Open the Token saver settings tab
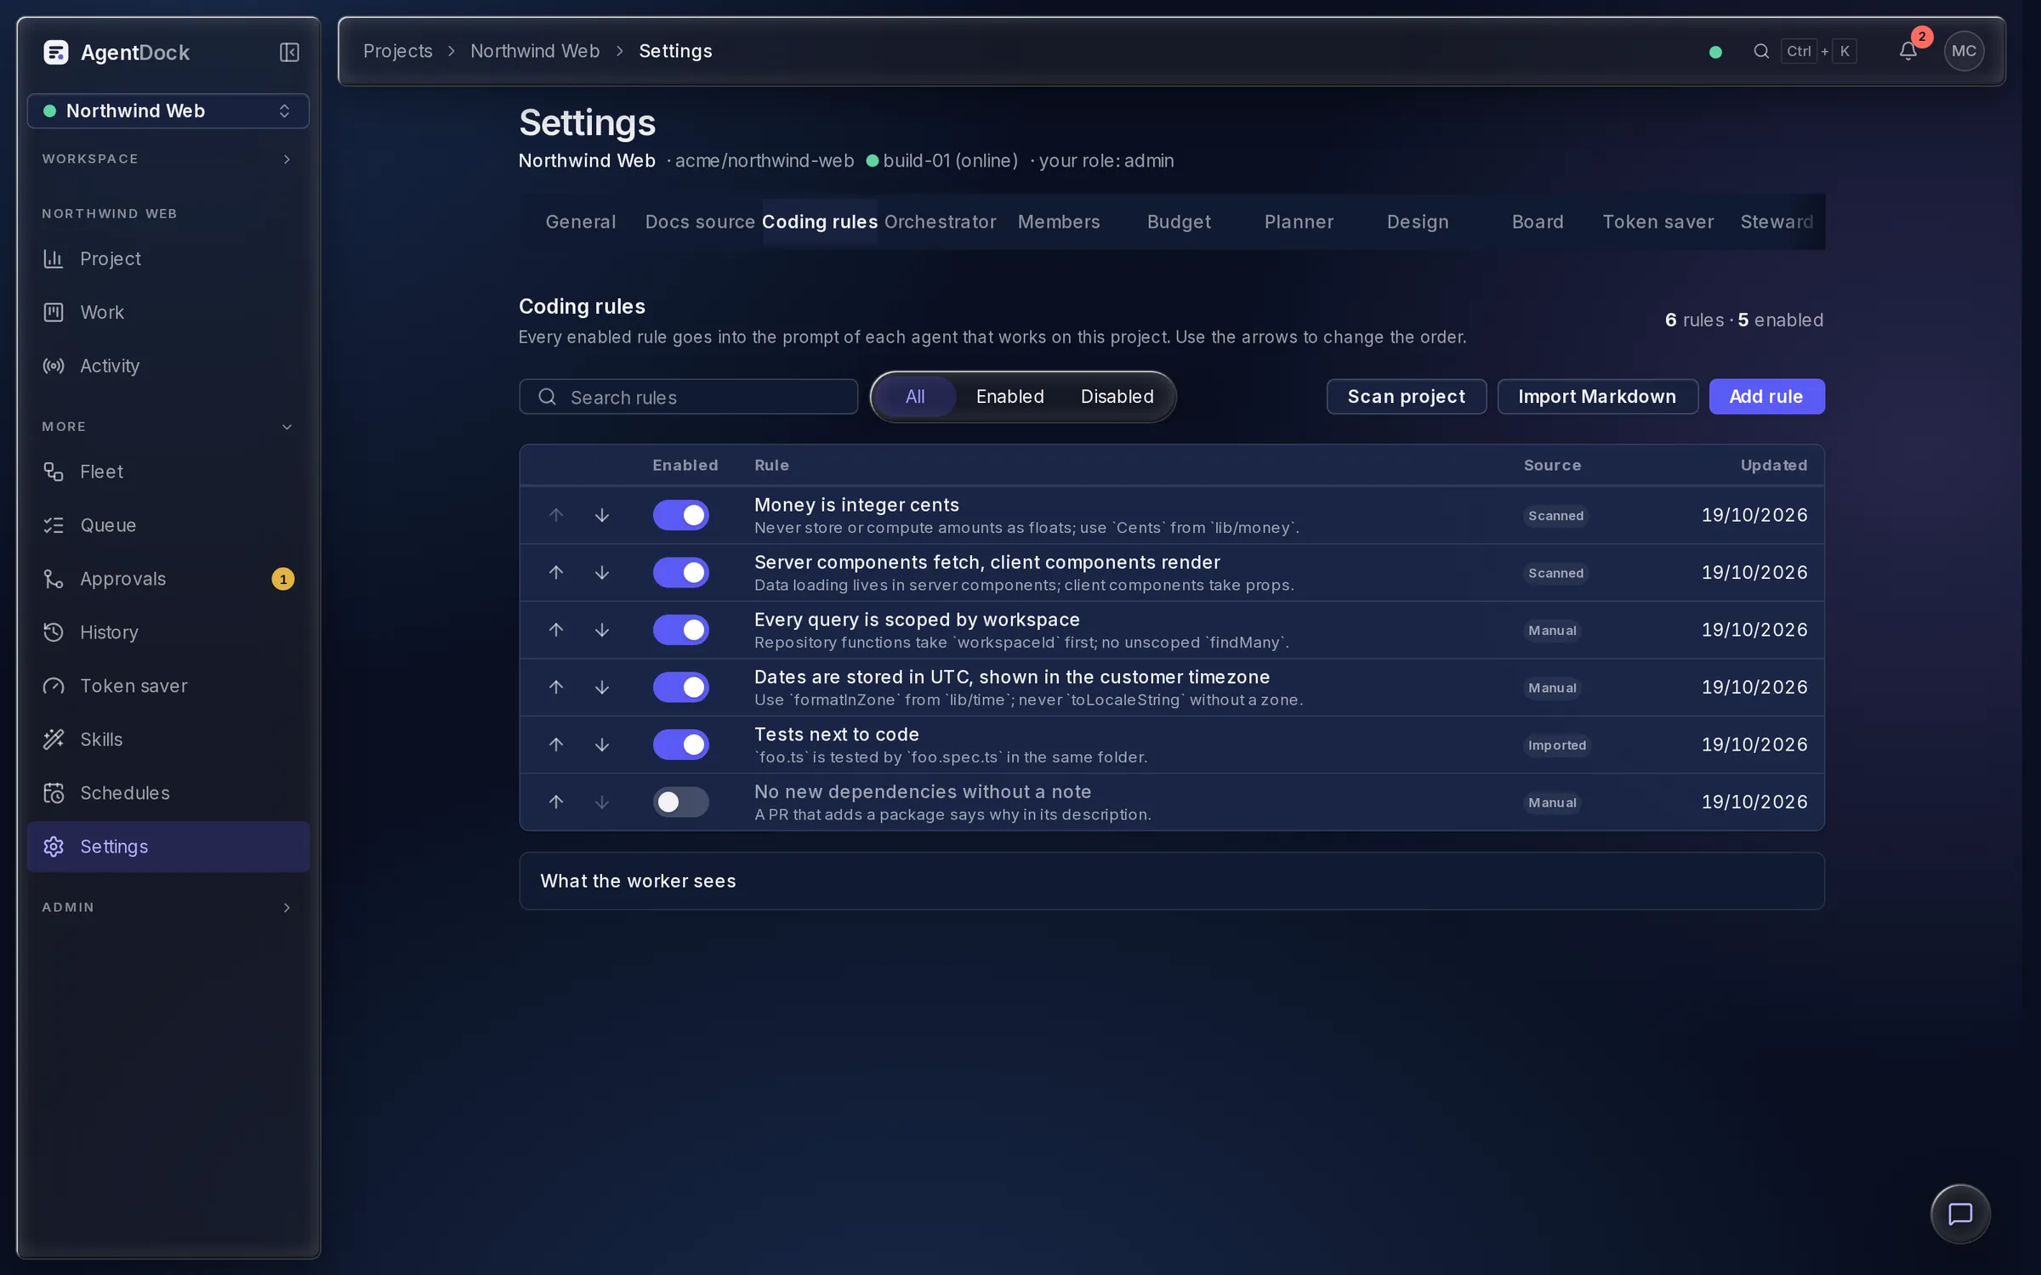2041x1275 pixels. tap(1657, 222)
